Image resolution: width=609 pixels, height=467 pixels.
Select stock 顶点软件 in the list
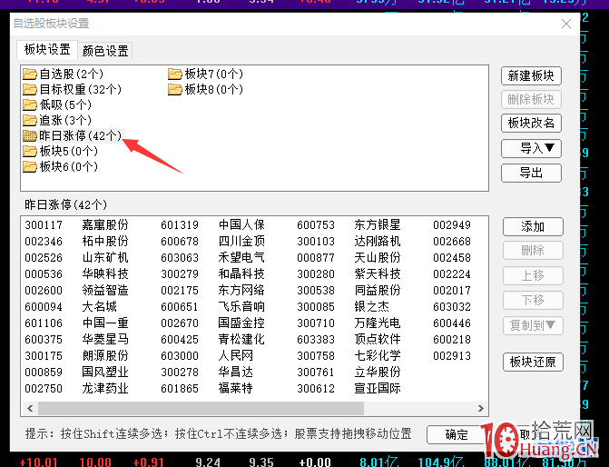click(378, 339)
